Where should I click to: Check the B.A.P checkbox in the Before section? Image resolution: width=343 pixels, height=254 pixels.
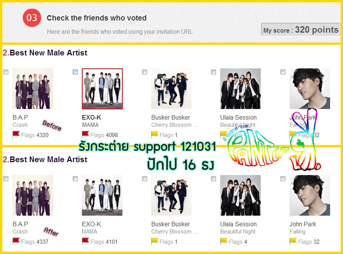pyautogui.click(x=6, y=72)
